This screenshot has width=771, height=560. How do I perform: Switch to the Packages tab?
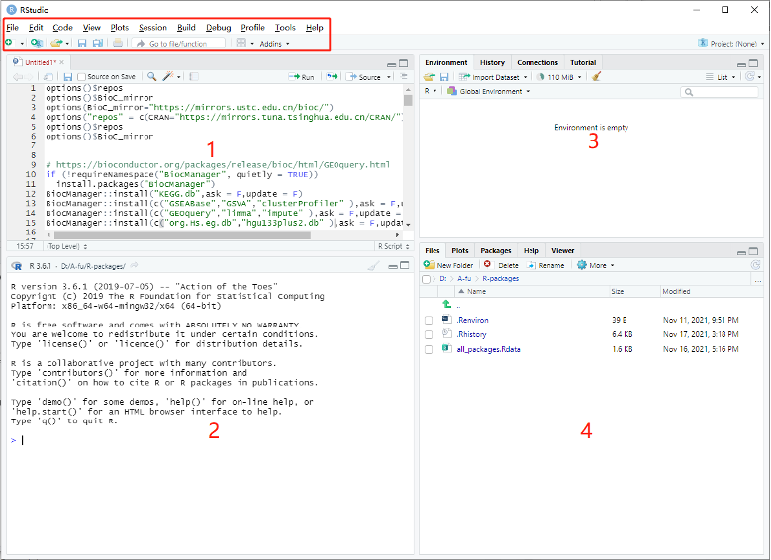click(x=496, y=251)
